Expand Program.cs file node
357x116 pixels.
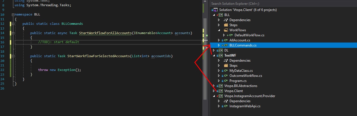[219, 81]
